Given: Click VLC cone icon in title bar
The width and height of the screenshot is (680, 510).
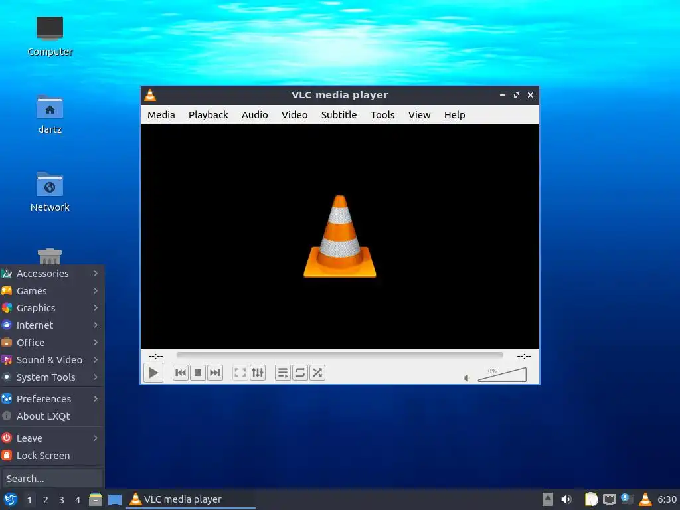Looking at the screenshot, I should 150,95.
